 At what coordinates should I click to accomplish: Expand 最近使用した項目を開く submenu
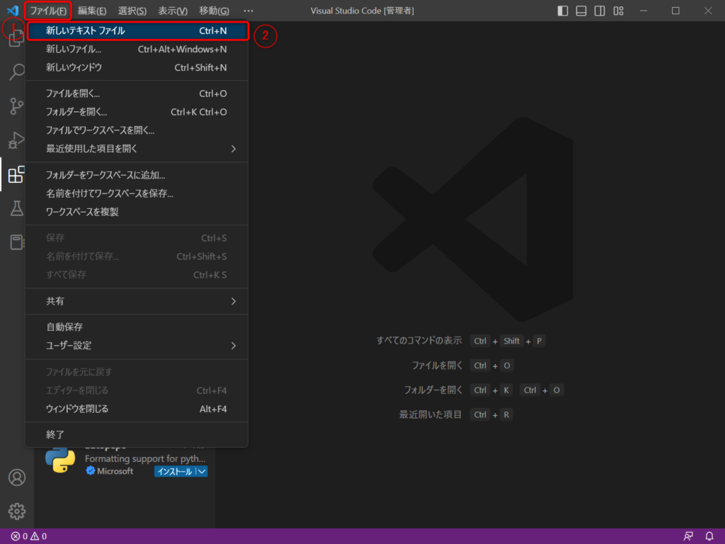tap(137, 149)
